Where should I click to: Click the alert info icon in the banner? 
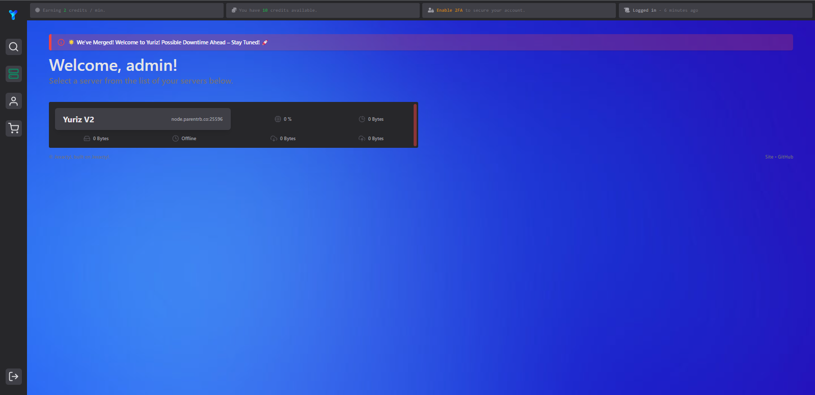pyautogui.click(x=61, y=42)
